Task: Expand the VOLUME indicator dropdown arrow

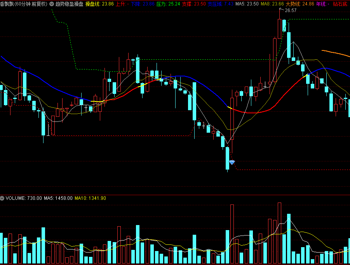Action: (x=2, y=198)
